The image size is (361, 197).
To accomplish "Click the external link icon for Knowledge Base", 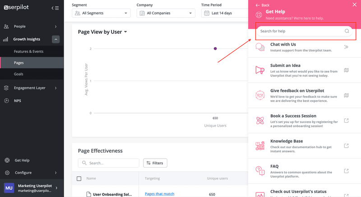I will click(x=346, y=145).
